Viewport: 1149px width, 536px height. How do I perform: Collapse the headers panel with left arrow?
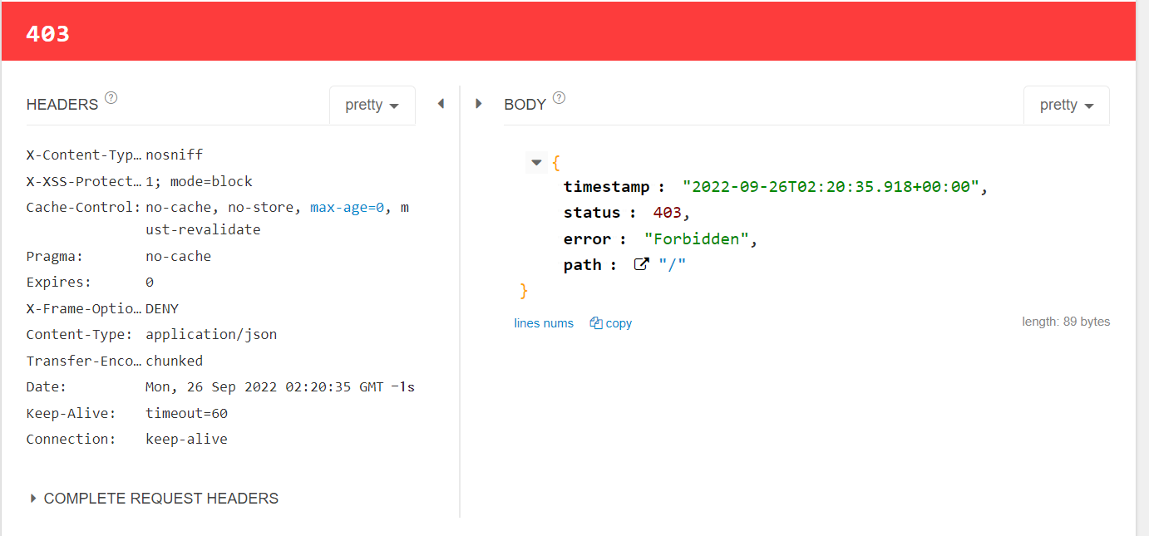(x=441, y=104)
